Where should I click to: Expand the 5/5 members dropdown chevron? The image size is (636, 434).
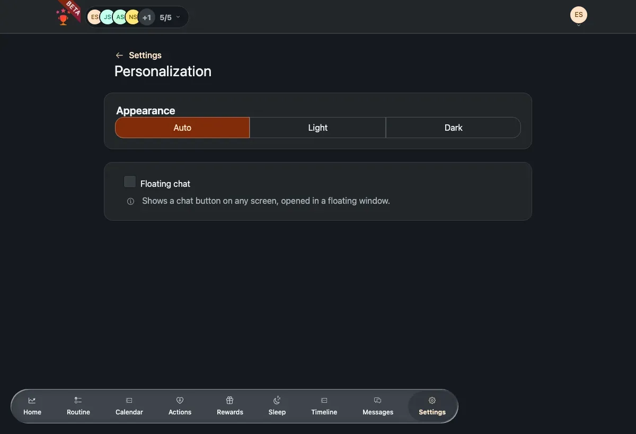tap(178, 17)
